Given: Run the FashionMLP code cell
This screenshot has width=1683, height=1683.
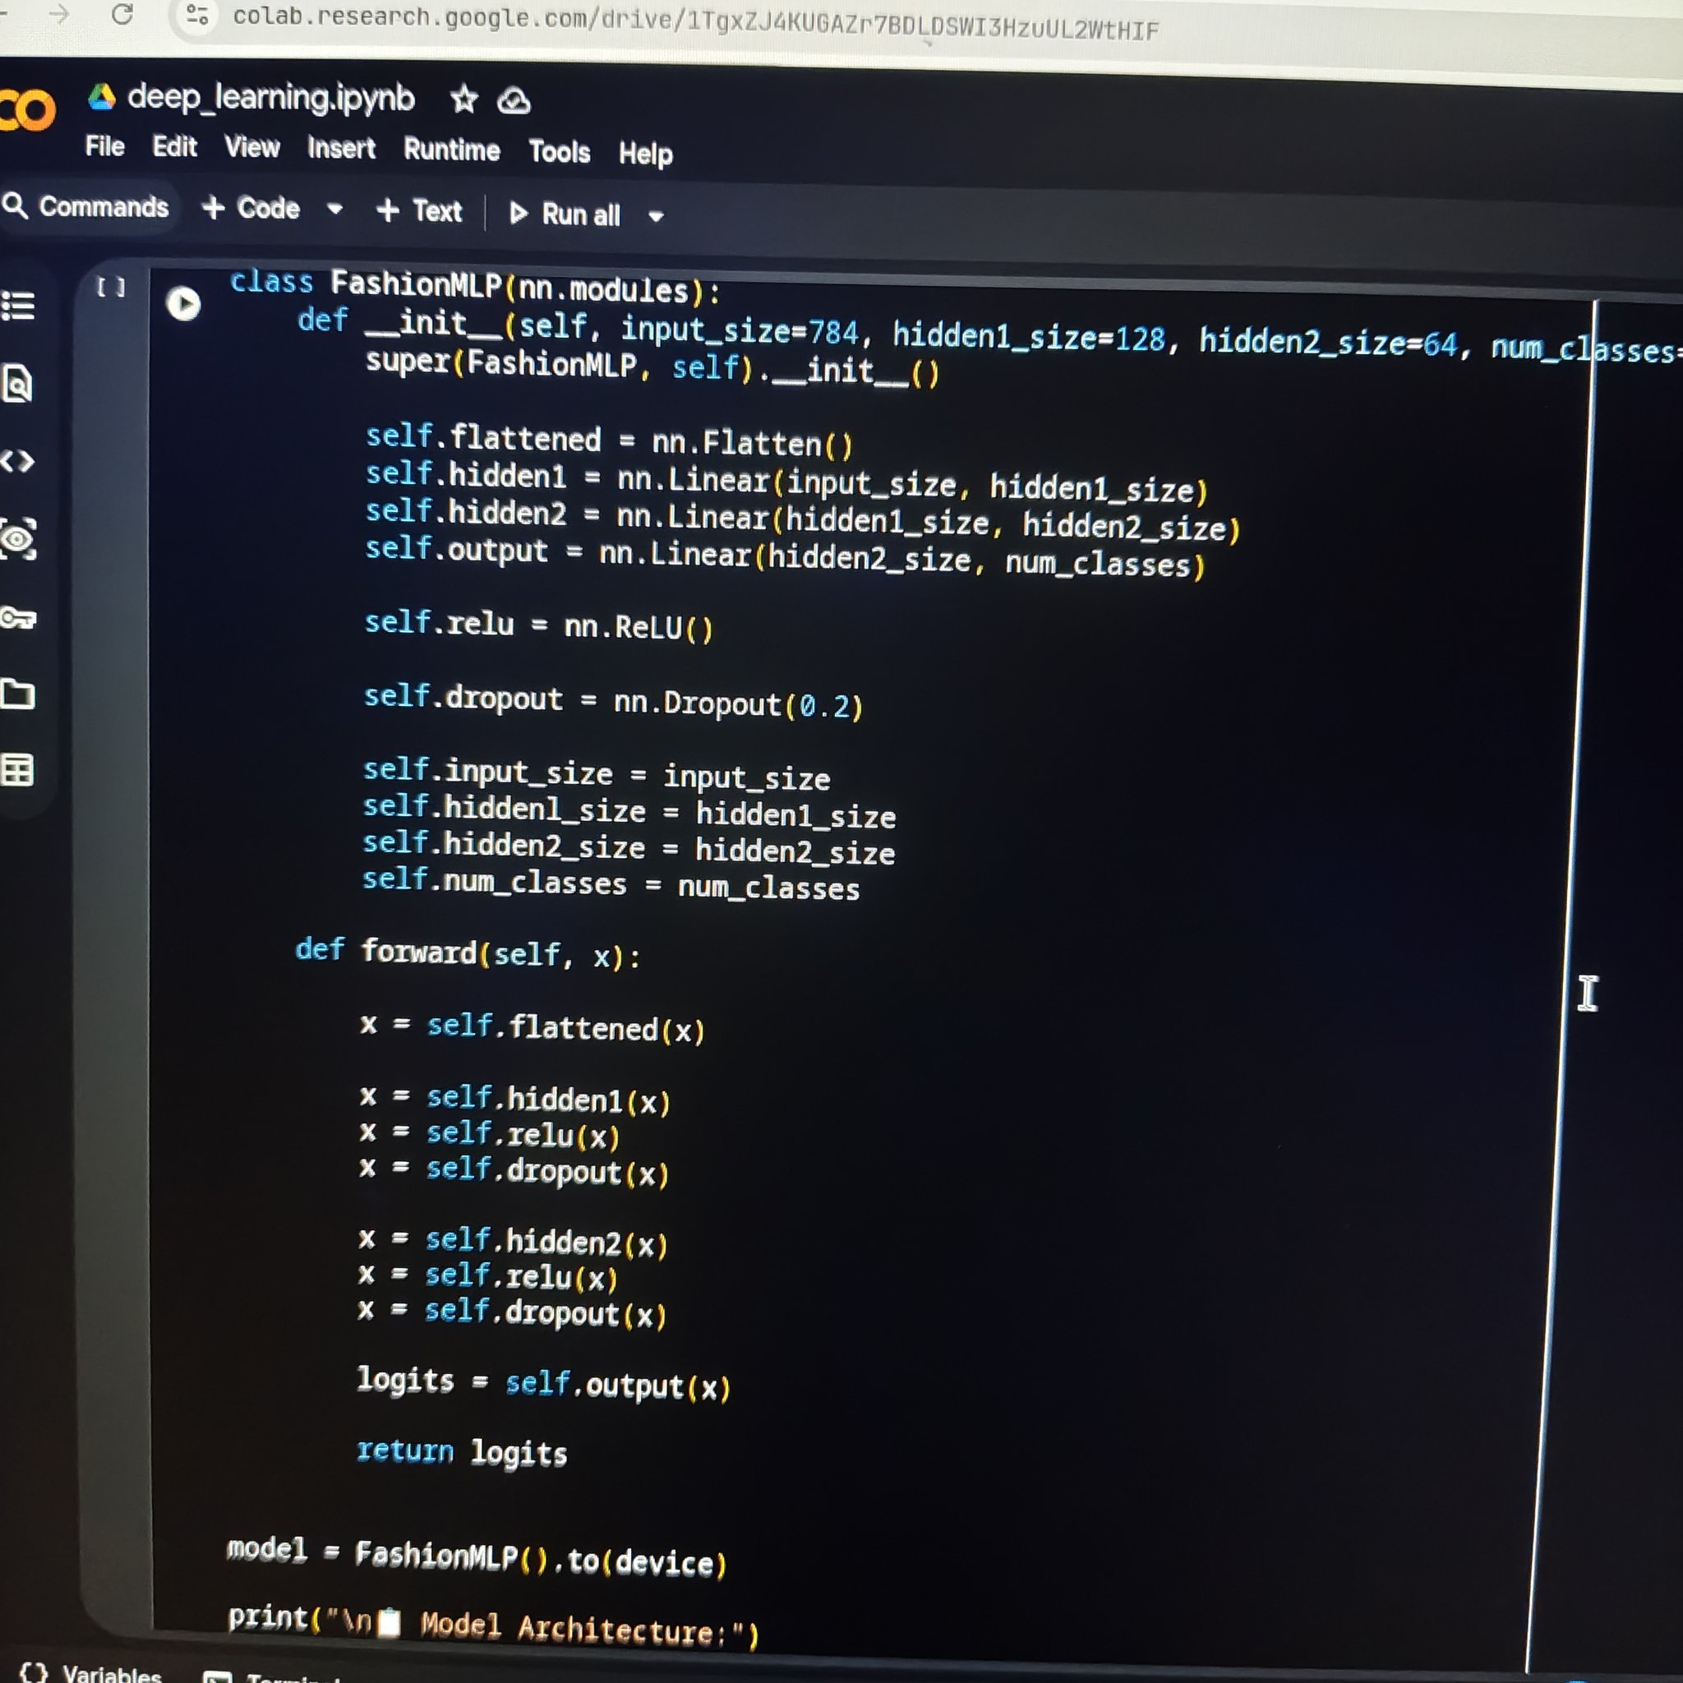Looking at the screenshot, I should click(183, 304).
